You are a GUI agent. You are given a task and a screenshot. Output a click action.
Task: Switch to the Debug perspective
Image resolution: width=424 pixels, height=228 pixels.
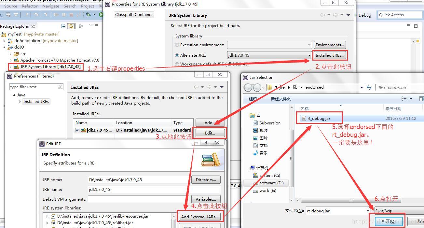[364, 15]
